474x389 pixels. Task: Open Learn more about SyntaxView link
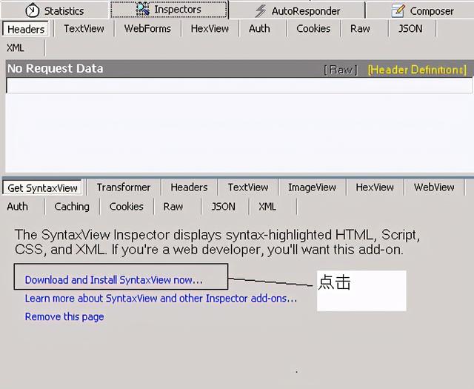pyautogui.click(x=161, y=299)
